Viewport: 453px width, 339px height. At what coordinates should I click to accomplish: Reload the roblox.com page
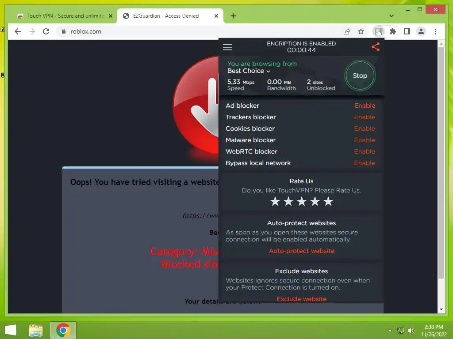pos(46,31)
